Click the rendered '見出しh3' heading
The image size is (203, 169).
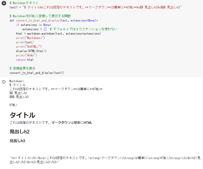click(x=17, y=141)
